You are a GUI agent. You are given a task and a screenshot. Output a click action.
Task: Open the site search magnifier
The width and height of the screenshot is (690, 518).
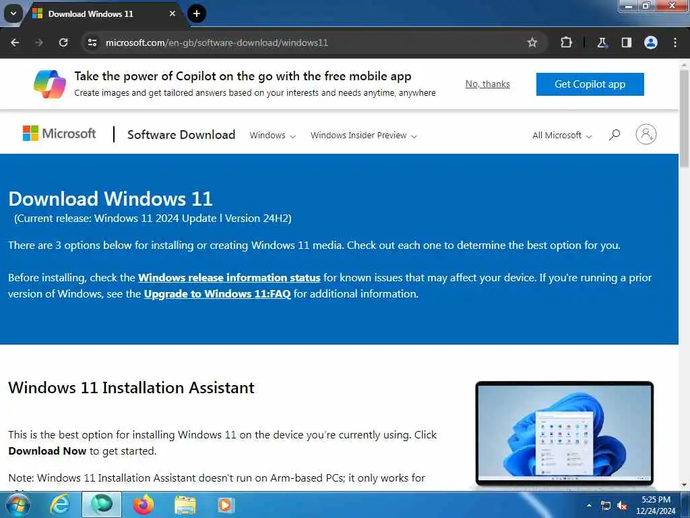(615, 135)
